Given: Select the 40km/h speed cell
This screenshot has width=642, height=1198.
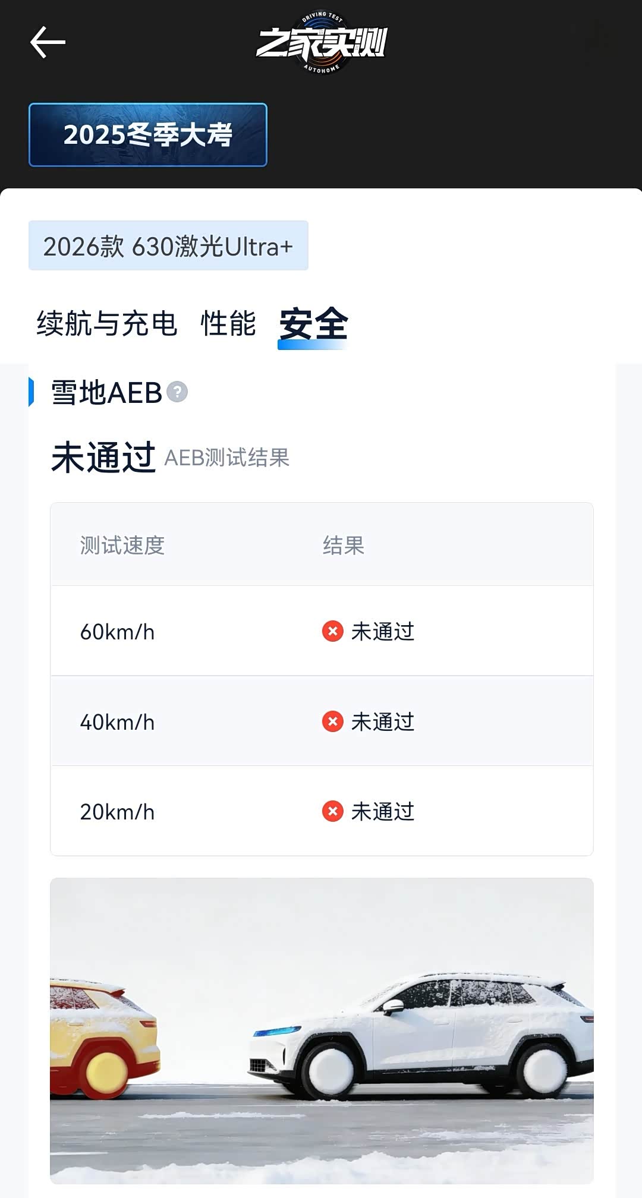Looking at the screenshot, I should pyautogui.click(x=117, y=722).
